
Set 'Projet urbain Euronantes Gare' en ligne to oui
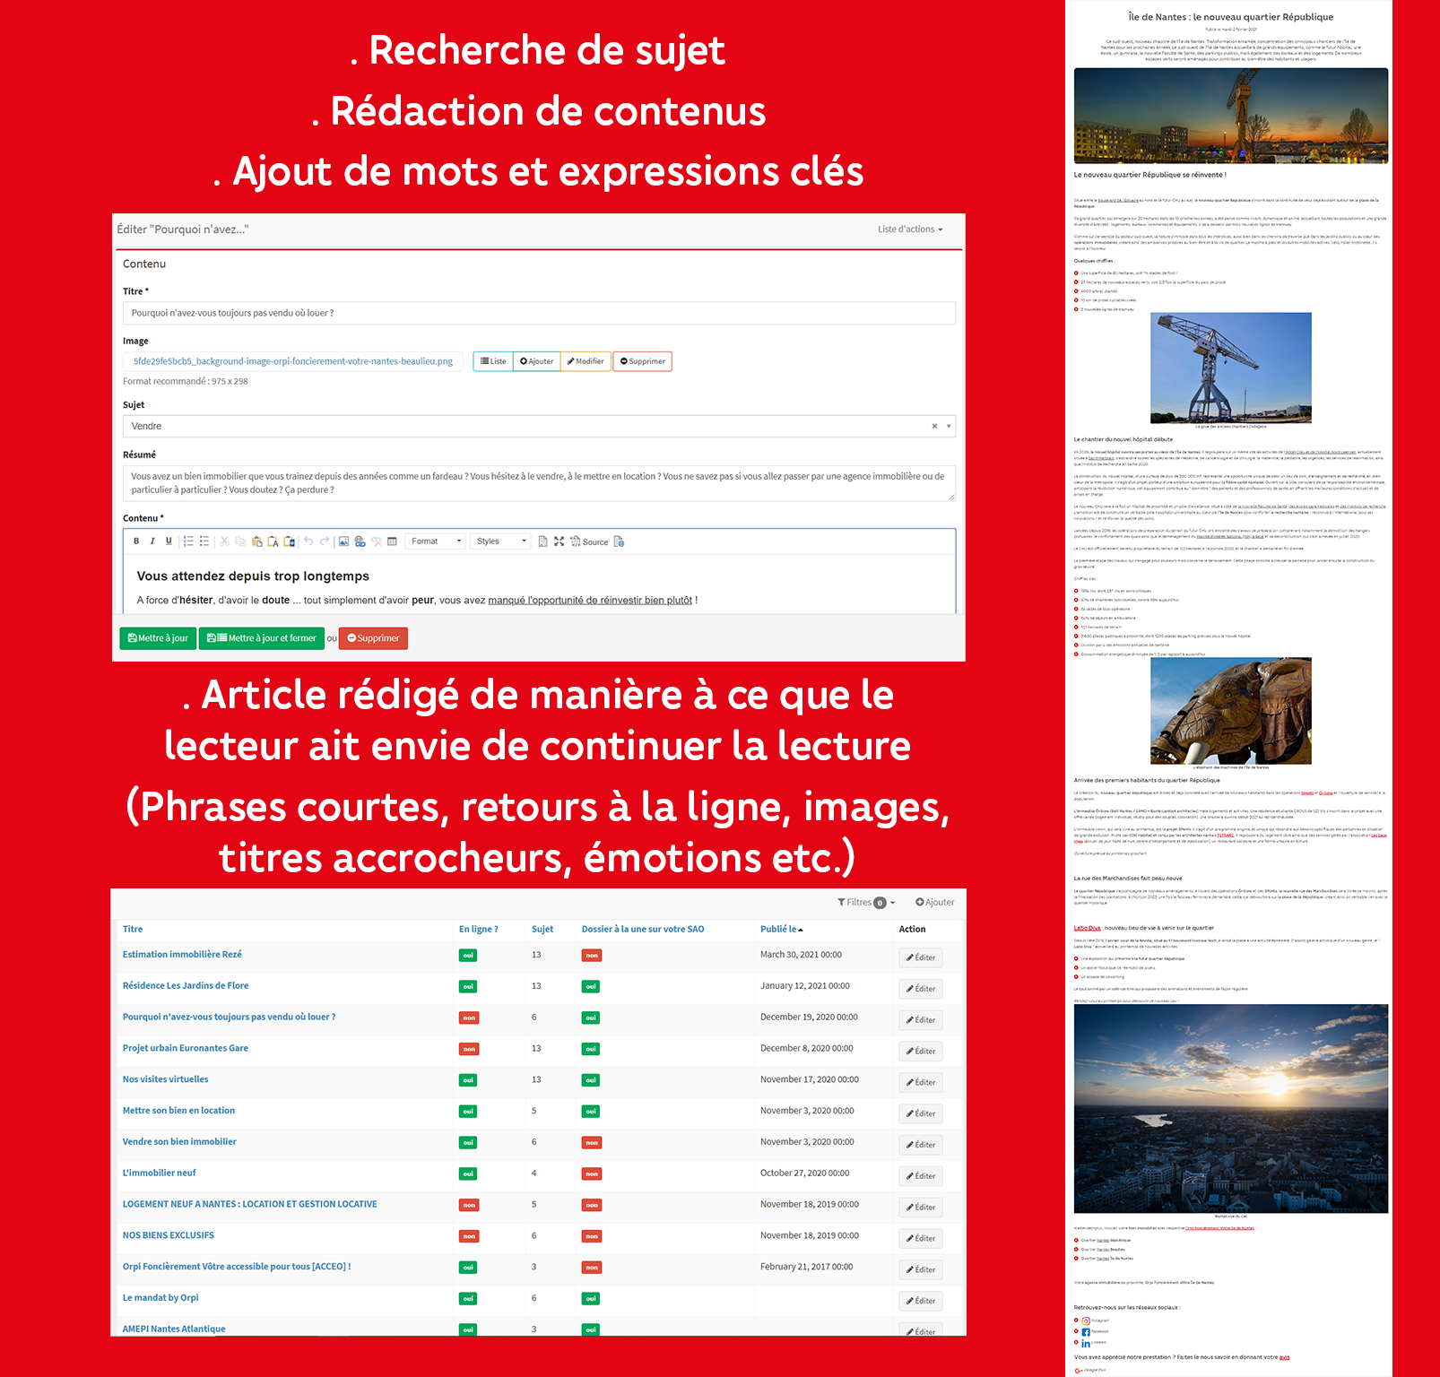pos(468,1049)
